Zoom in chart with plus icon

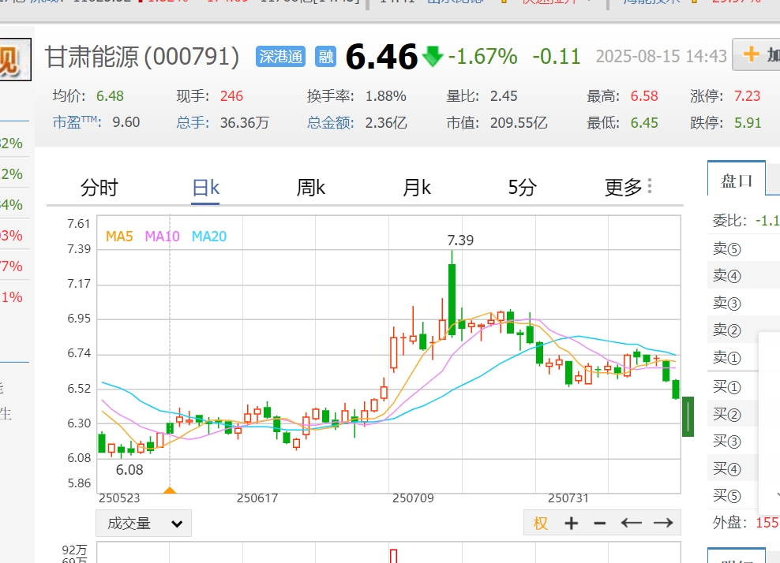[x=571, y=524]
